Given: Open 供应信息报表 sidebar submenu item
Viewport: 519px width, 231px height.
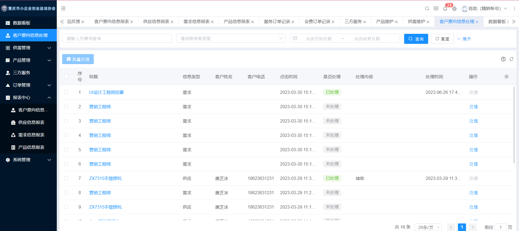Looking at the screenshot, I should click(28, 123).
